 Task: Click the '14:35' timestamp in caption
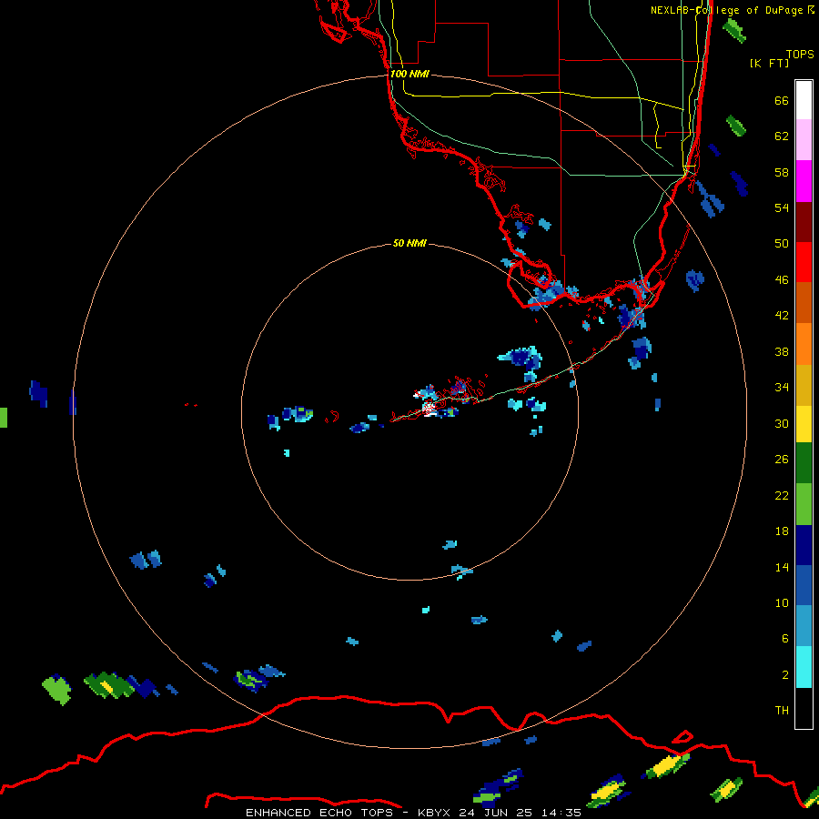pos(561,813)
